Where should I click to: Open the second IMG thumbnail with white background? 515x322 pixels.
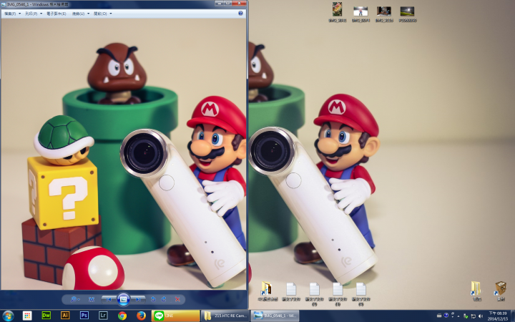coord(360,14)
